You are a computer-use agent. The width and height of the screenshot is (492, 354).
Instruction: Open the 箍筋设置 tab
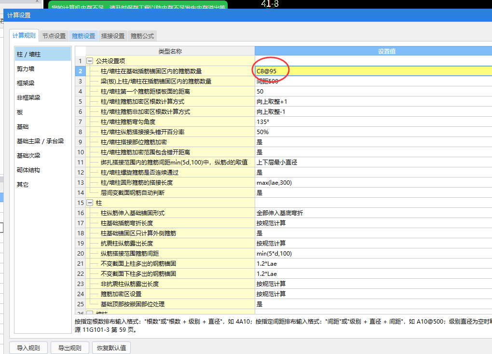[83, 36]
